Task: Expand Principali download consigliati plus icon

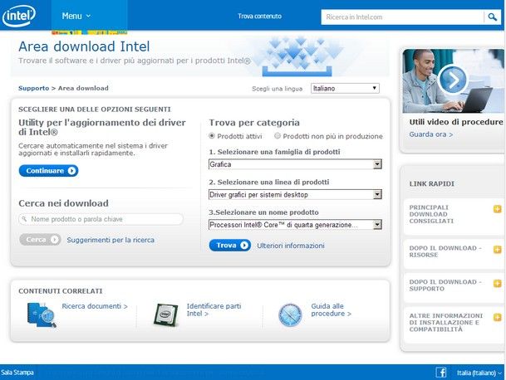Action: click(498, 209)
